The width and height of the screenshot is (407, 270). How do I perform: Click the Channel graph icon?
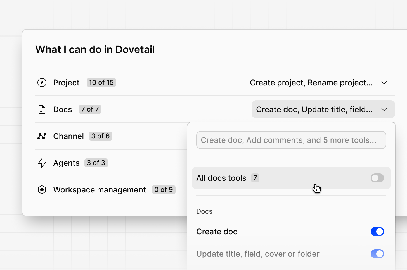pyautogui.click(x=42, y=136)
